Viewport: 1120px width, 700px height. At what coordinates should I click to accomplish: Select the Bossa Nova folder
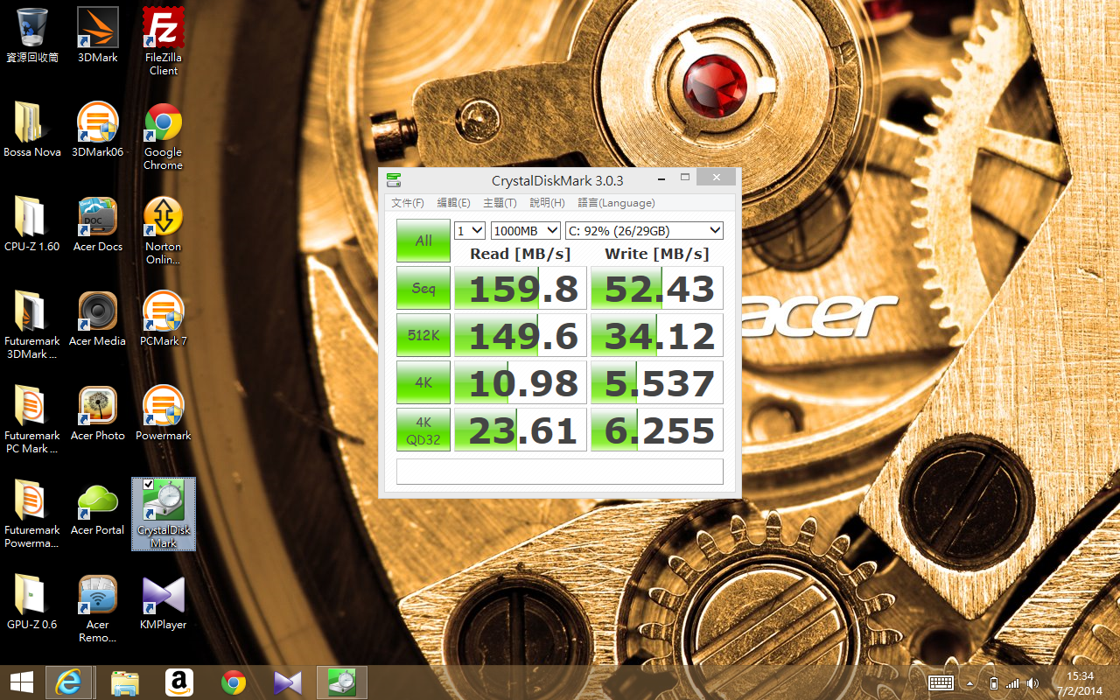32,129
